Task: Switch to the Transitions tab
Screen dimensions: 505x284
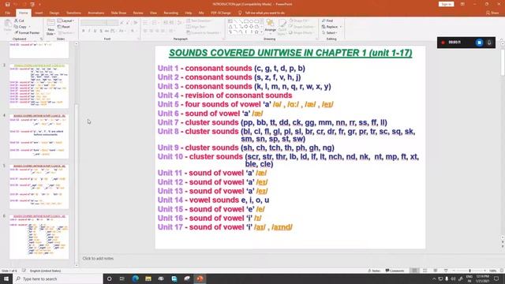Action: pos(73,13)
